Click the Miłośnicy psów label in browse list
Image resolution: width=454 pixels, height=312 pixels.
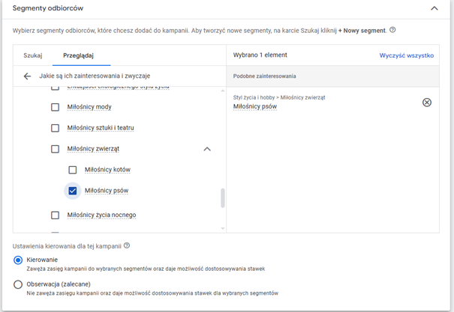pyautogui.click(x=107, y=191)
